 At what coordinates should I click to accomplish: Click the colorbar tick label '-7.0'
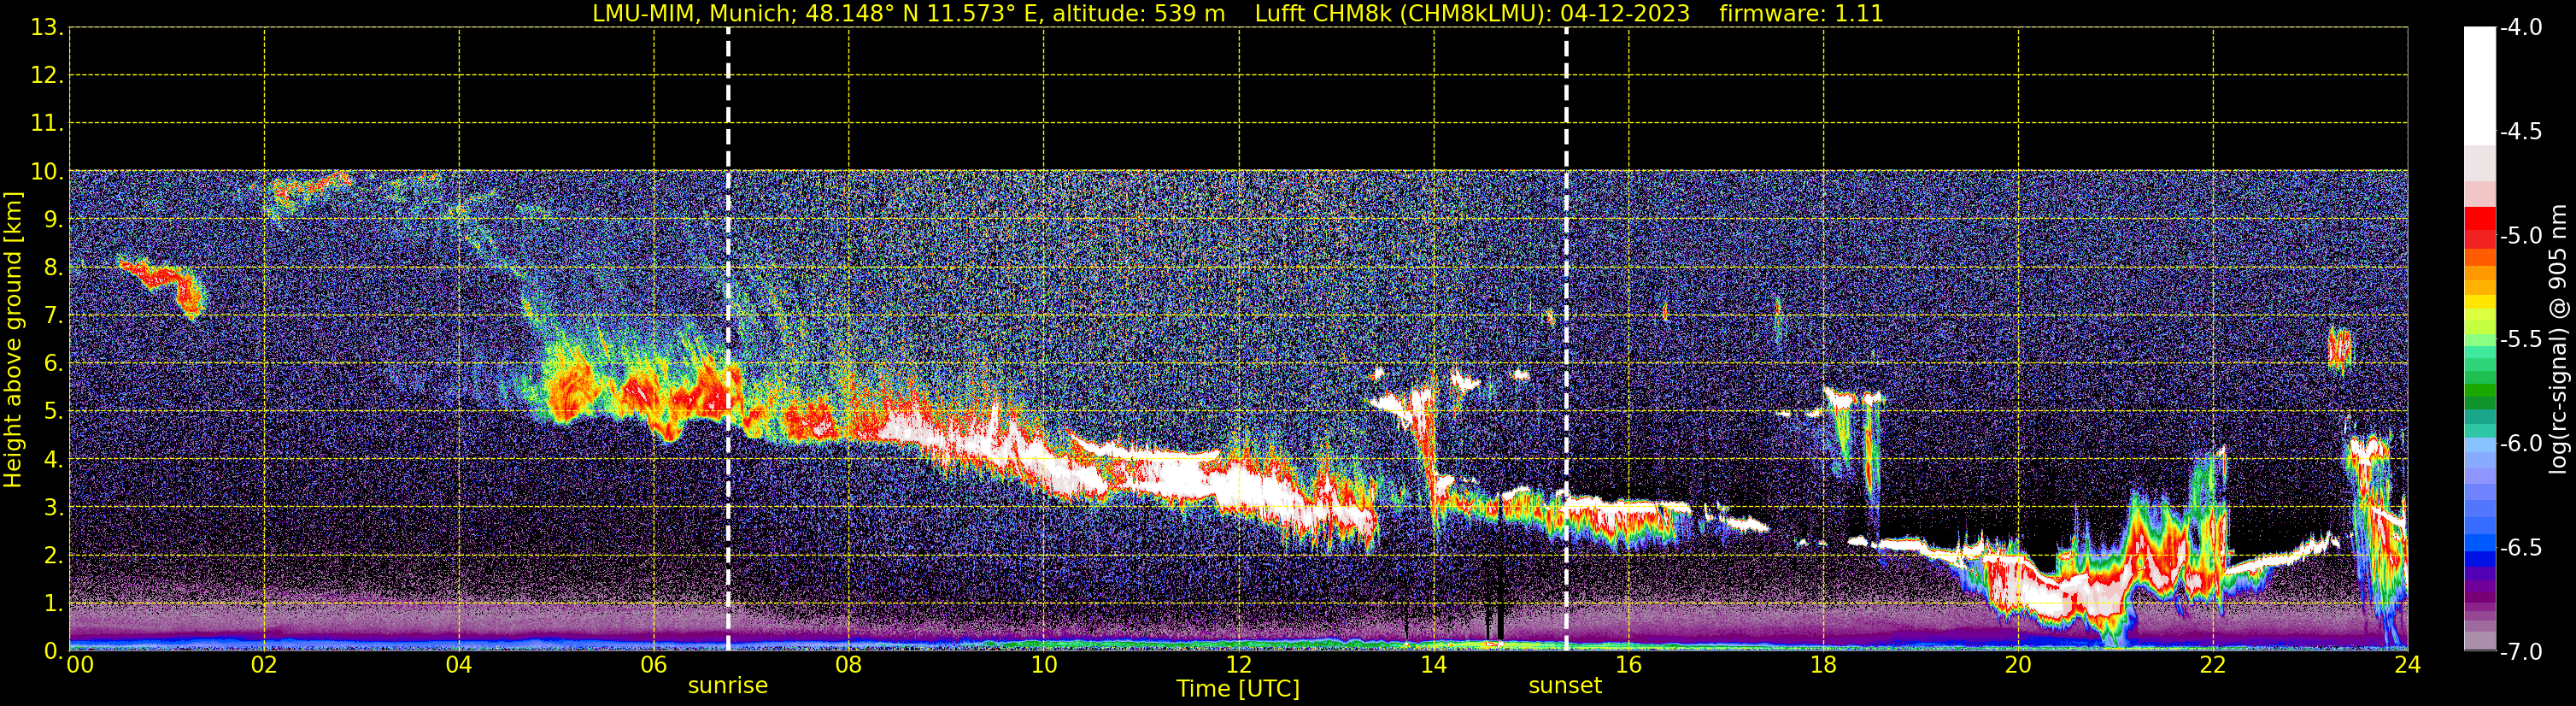[2520, 652]
